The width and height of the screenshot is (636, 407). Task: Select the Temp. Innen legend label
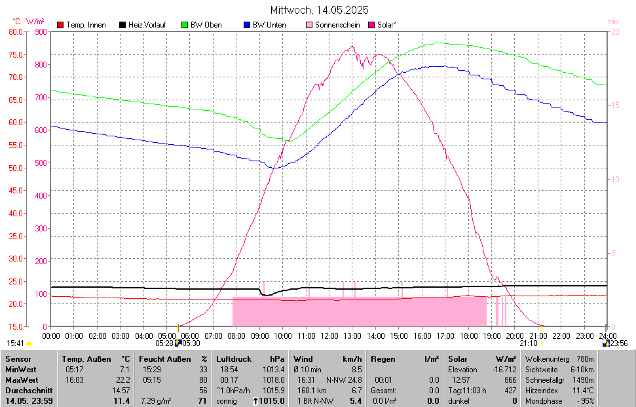click(x=86, y=25)
